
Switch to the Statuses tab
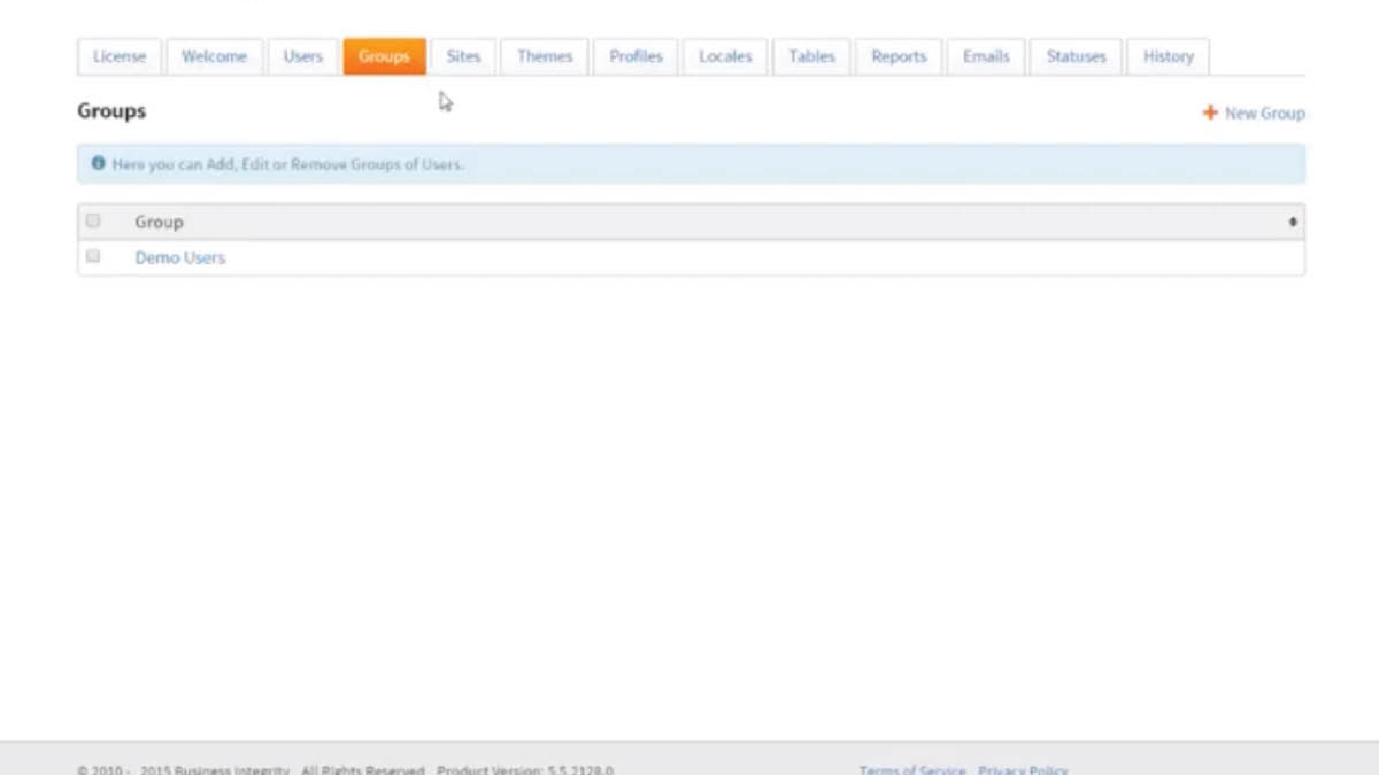click(1076, 57)
